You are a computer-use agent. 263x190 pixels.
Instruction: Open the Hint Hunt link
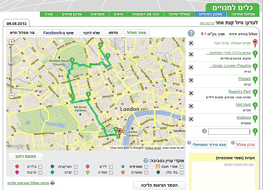[x=243, y=104]
